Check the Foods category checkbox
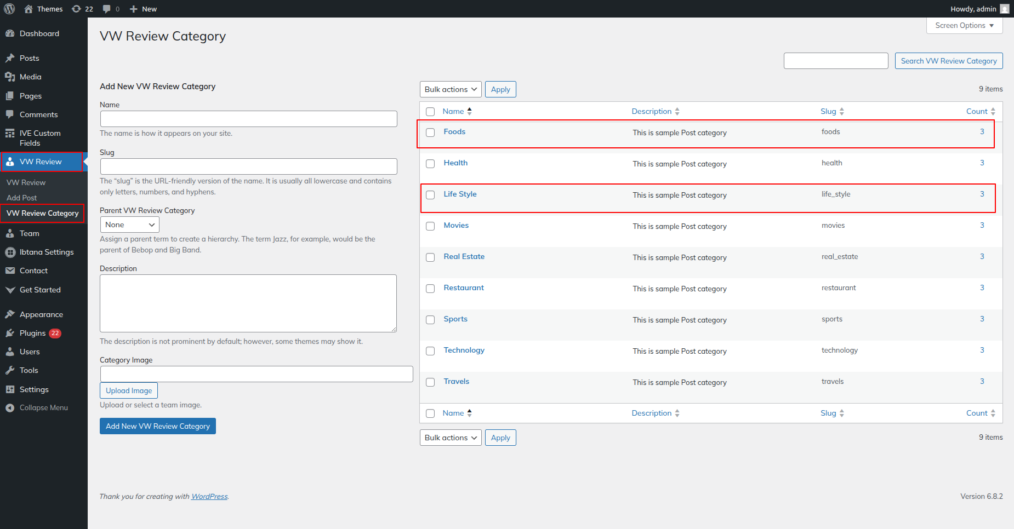 pos(430,133)
